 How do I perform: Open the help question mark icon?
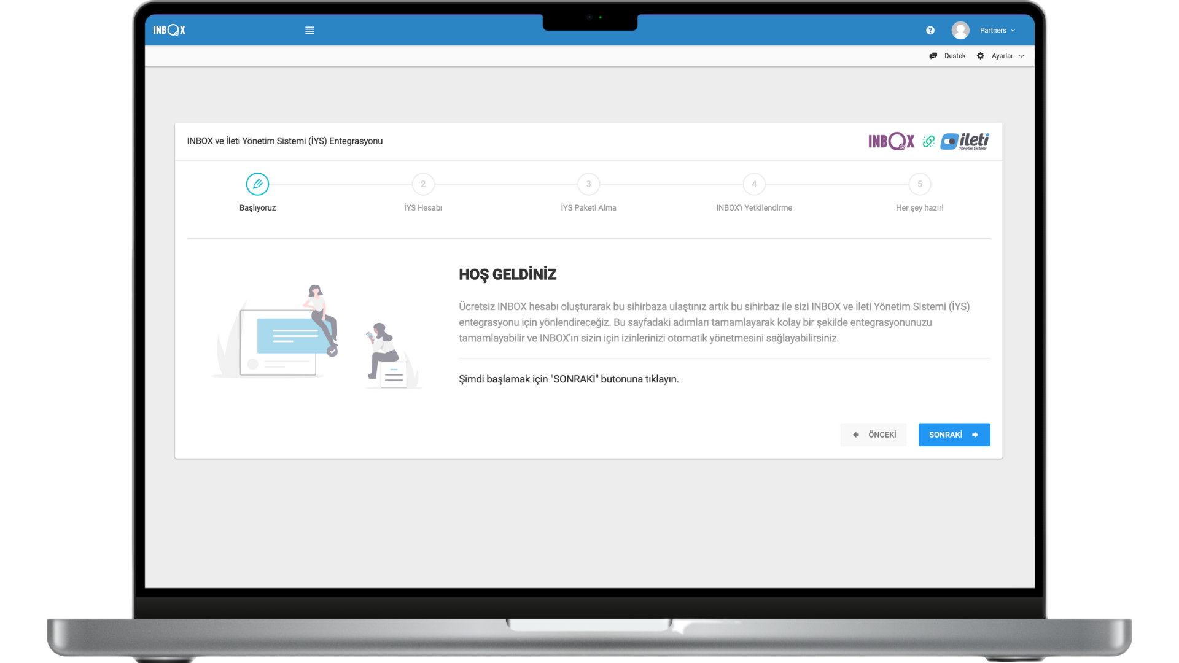point(930,30)
